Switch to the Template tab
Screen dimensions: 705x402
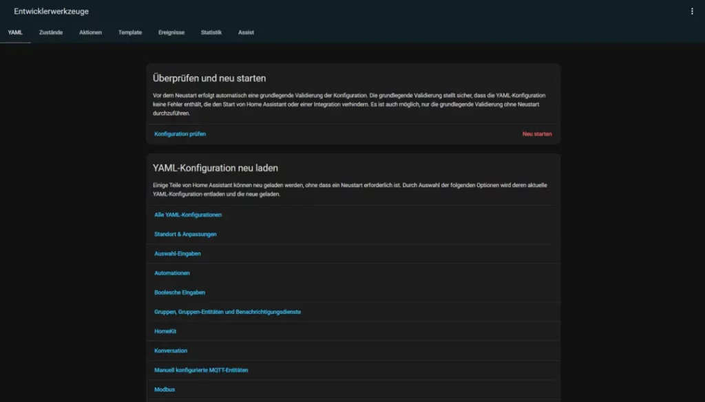click(129, 32)
